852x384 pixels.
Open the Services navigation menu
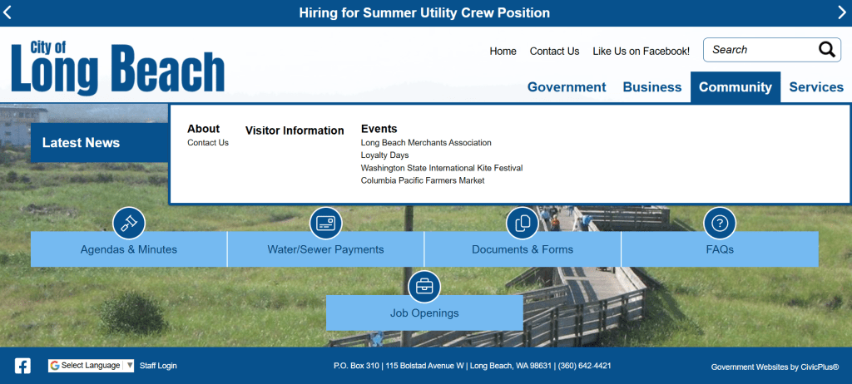point(816,87)
